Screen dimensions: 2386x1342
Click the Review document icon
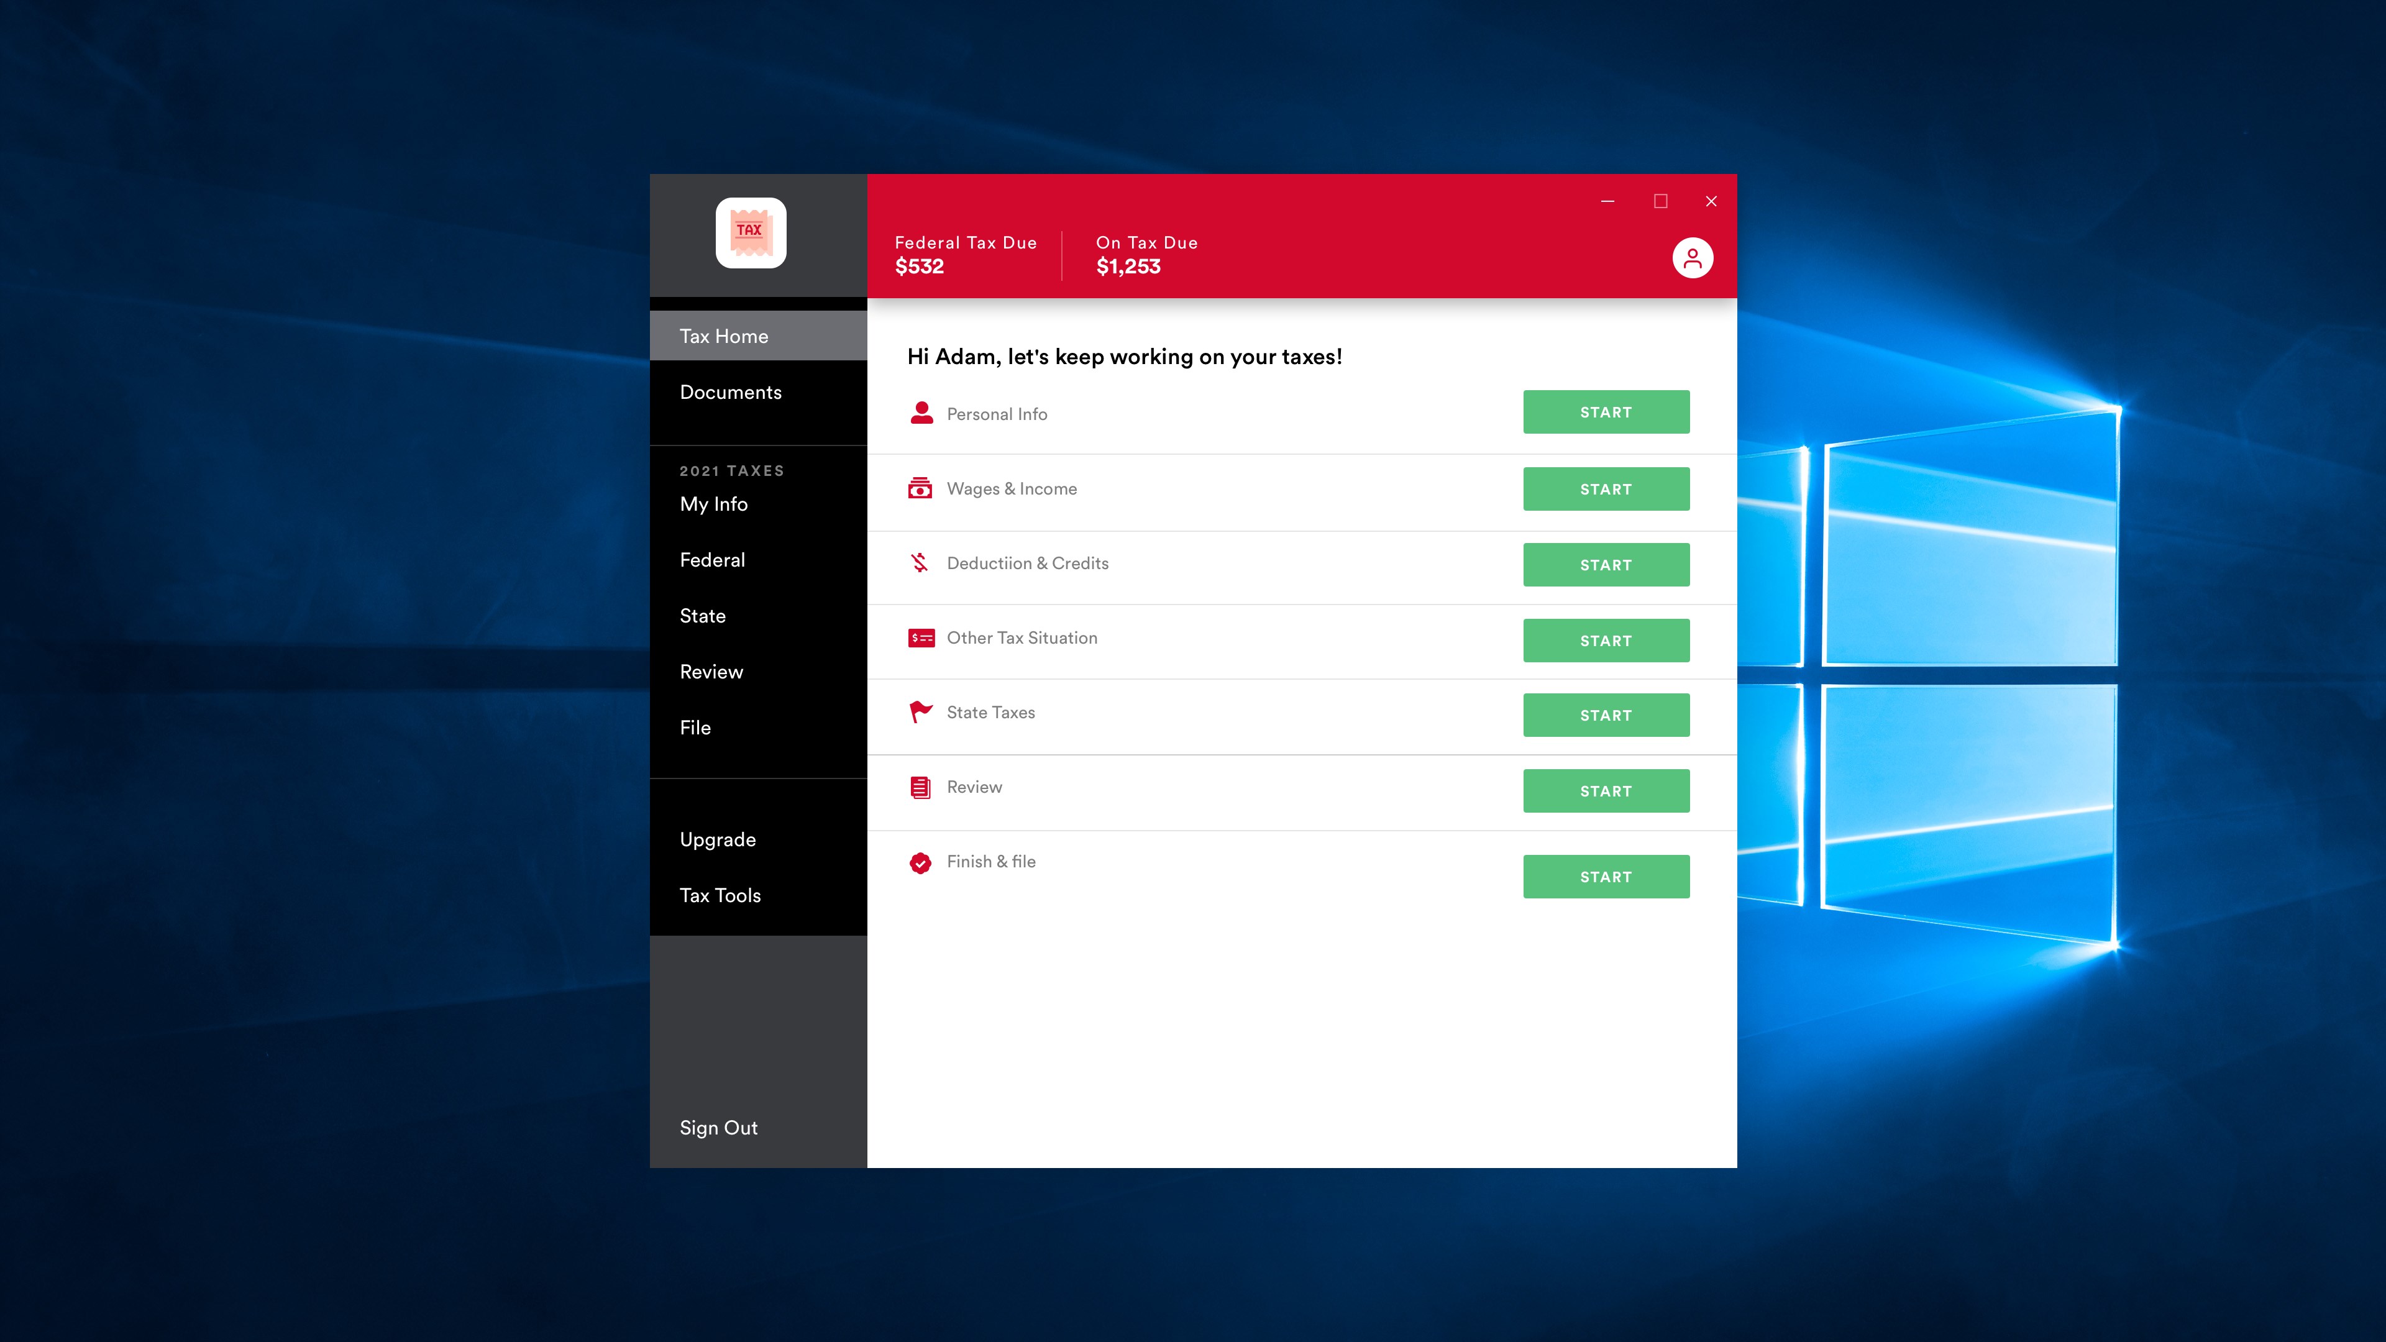coord(920,787)
